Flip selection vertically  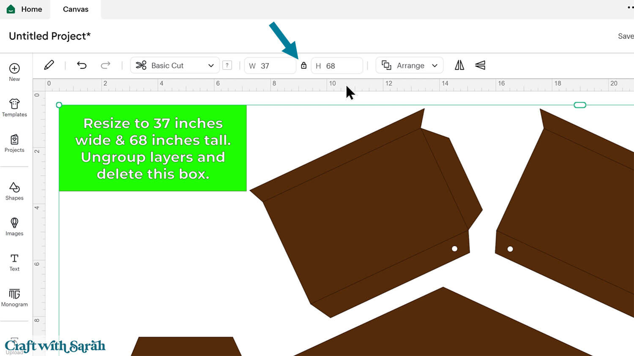(x=480, y=65)
